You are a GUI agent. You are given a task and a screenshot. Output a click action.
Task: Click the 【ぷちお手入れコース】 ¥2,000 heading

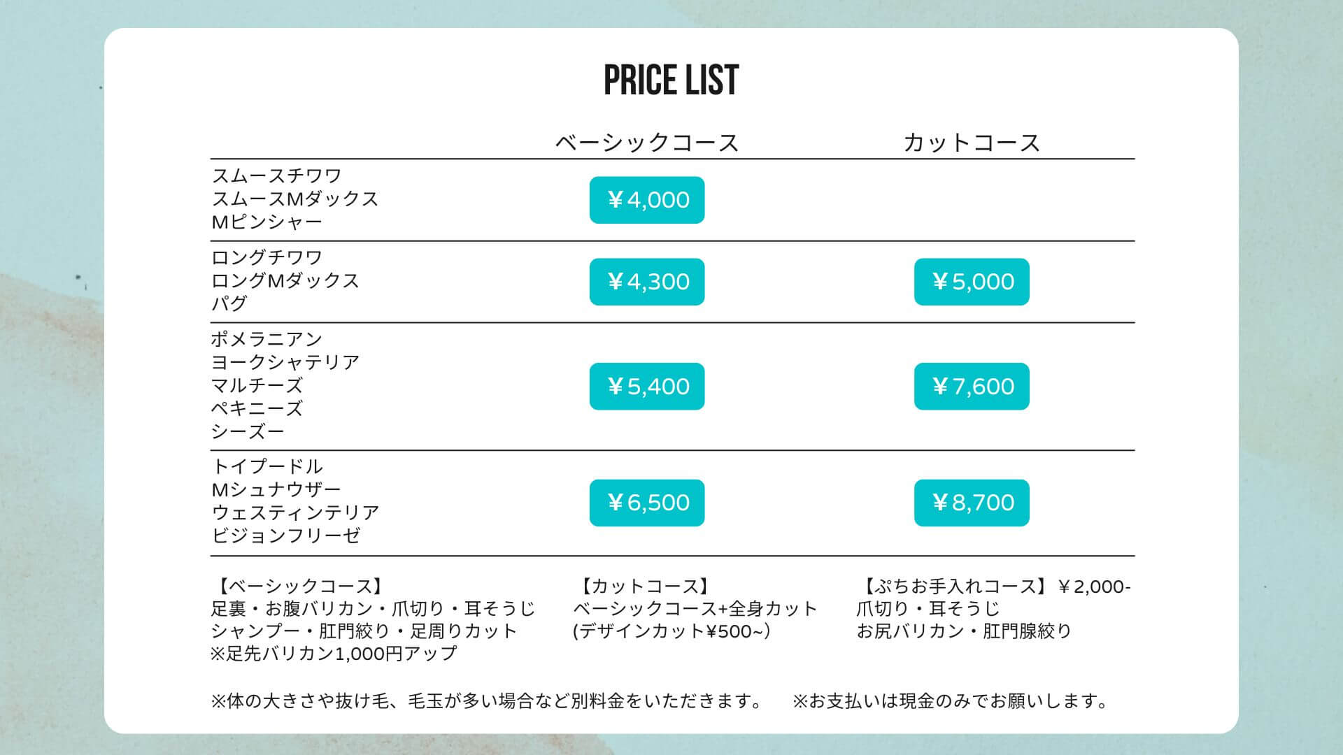click(x=993, y=587)
